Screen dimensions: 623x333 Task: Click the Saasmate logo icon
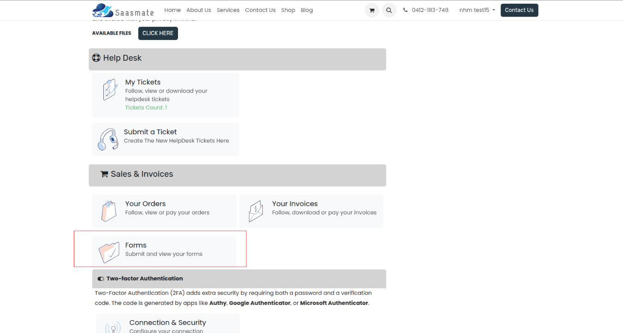coord(102,10)
